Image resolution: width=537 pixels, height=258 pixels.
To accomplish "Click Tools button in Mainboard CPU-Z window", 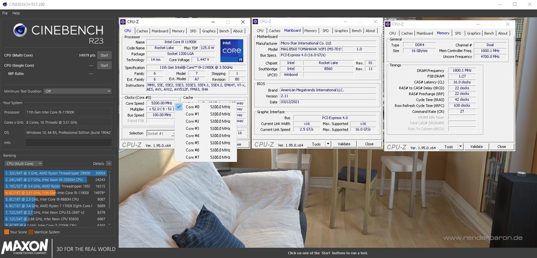I will [x=316, y=144].
